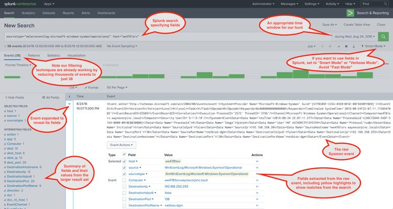Open the Dashboards menu item
393x209 pixels.
coord(106,13)
